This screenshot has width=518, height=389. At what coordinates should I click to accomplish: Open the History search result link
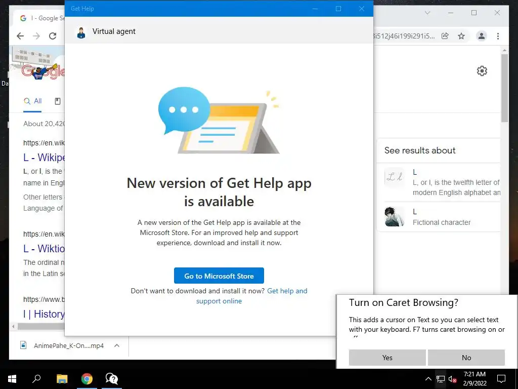click(44, 314)
